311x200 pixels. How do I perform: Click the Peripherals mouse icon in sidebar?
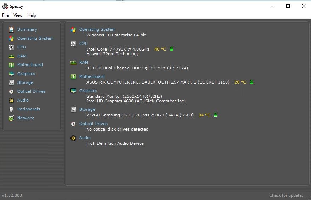(x=11, y=109)
